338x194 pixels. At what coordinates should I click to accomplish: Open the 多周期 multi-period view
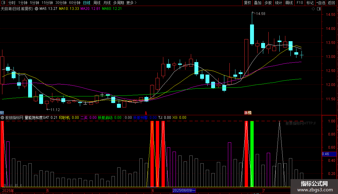[118, 3]
